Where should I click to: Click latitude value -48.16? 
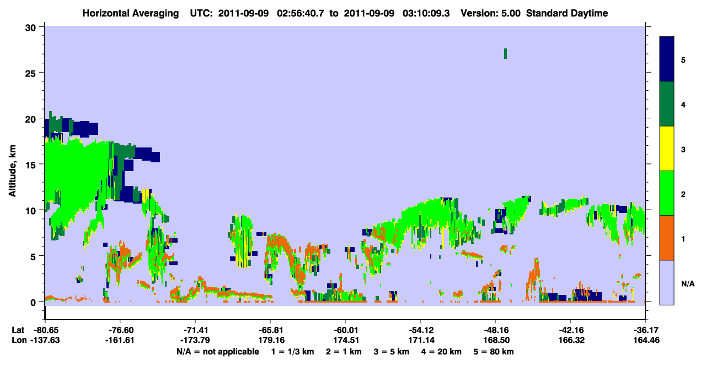click(x=495, y=330)
